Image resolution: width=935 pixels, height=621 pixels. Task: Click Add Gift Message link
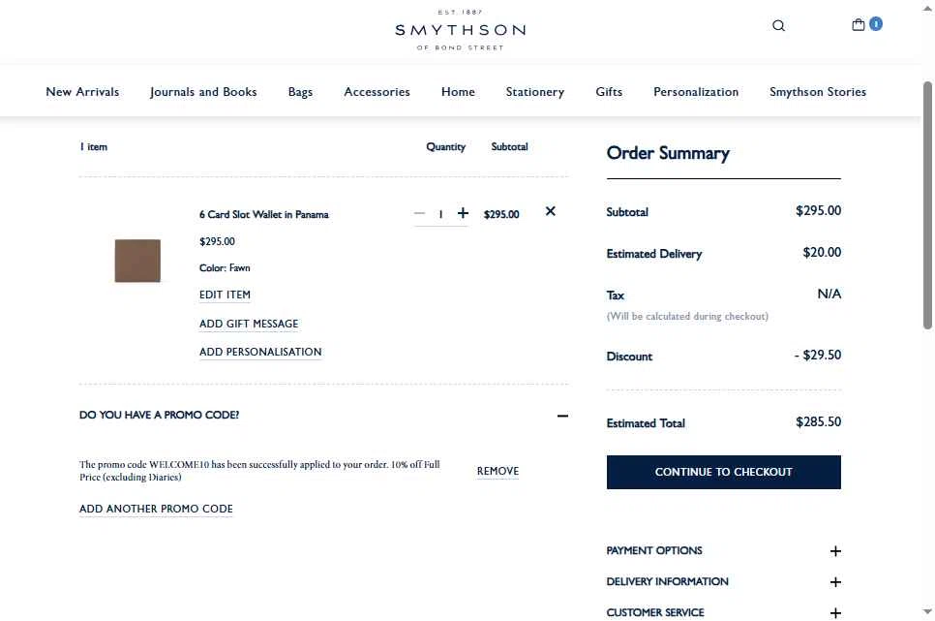pos(249,324)
